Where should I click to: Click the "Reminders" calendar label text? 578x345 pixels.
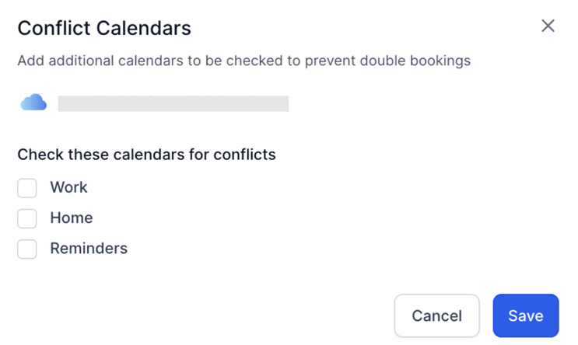click(88, 249)
